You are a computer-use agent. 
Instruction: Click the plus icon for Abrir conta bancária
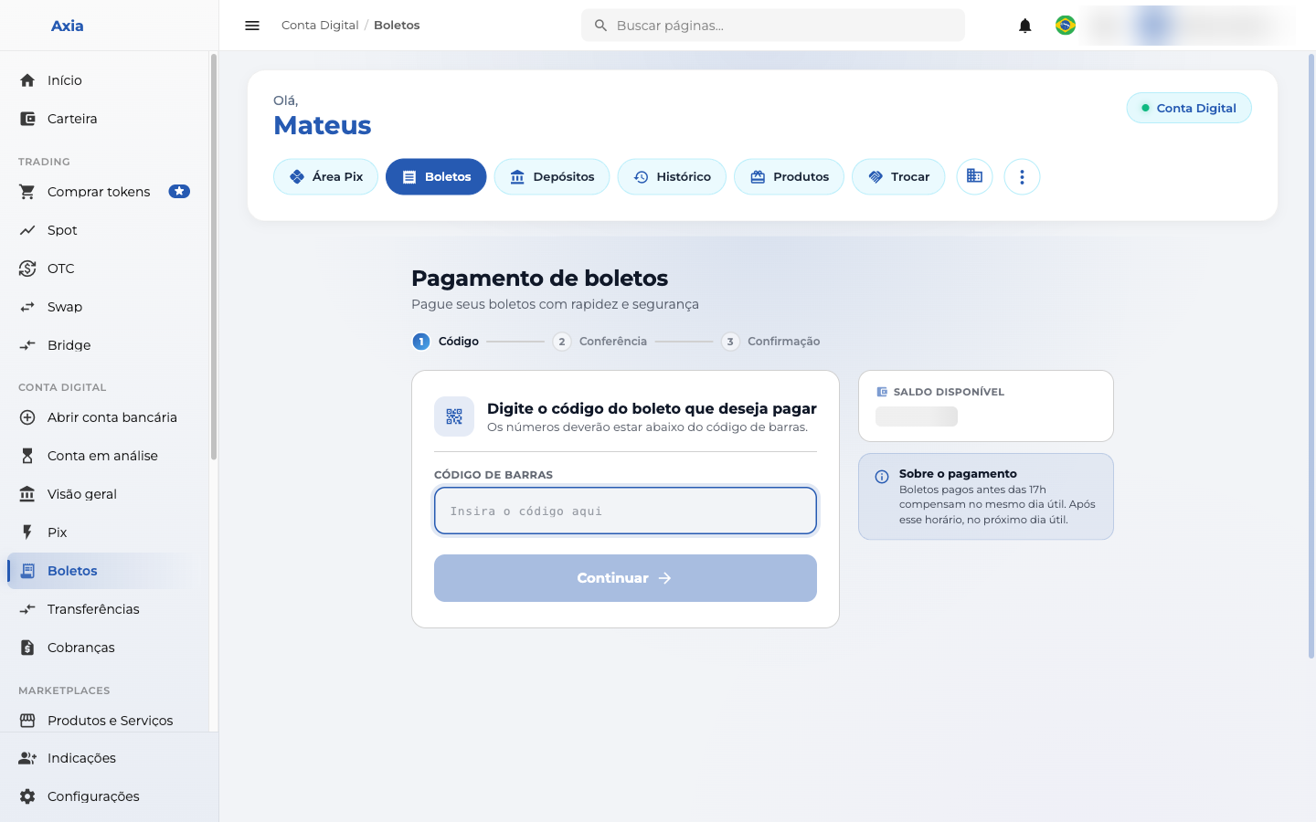tap(27, 417)
